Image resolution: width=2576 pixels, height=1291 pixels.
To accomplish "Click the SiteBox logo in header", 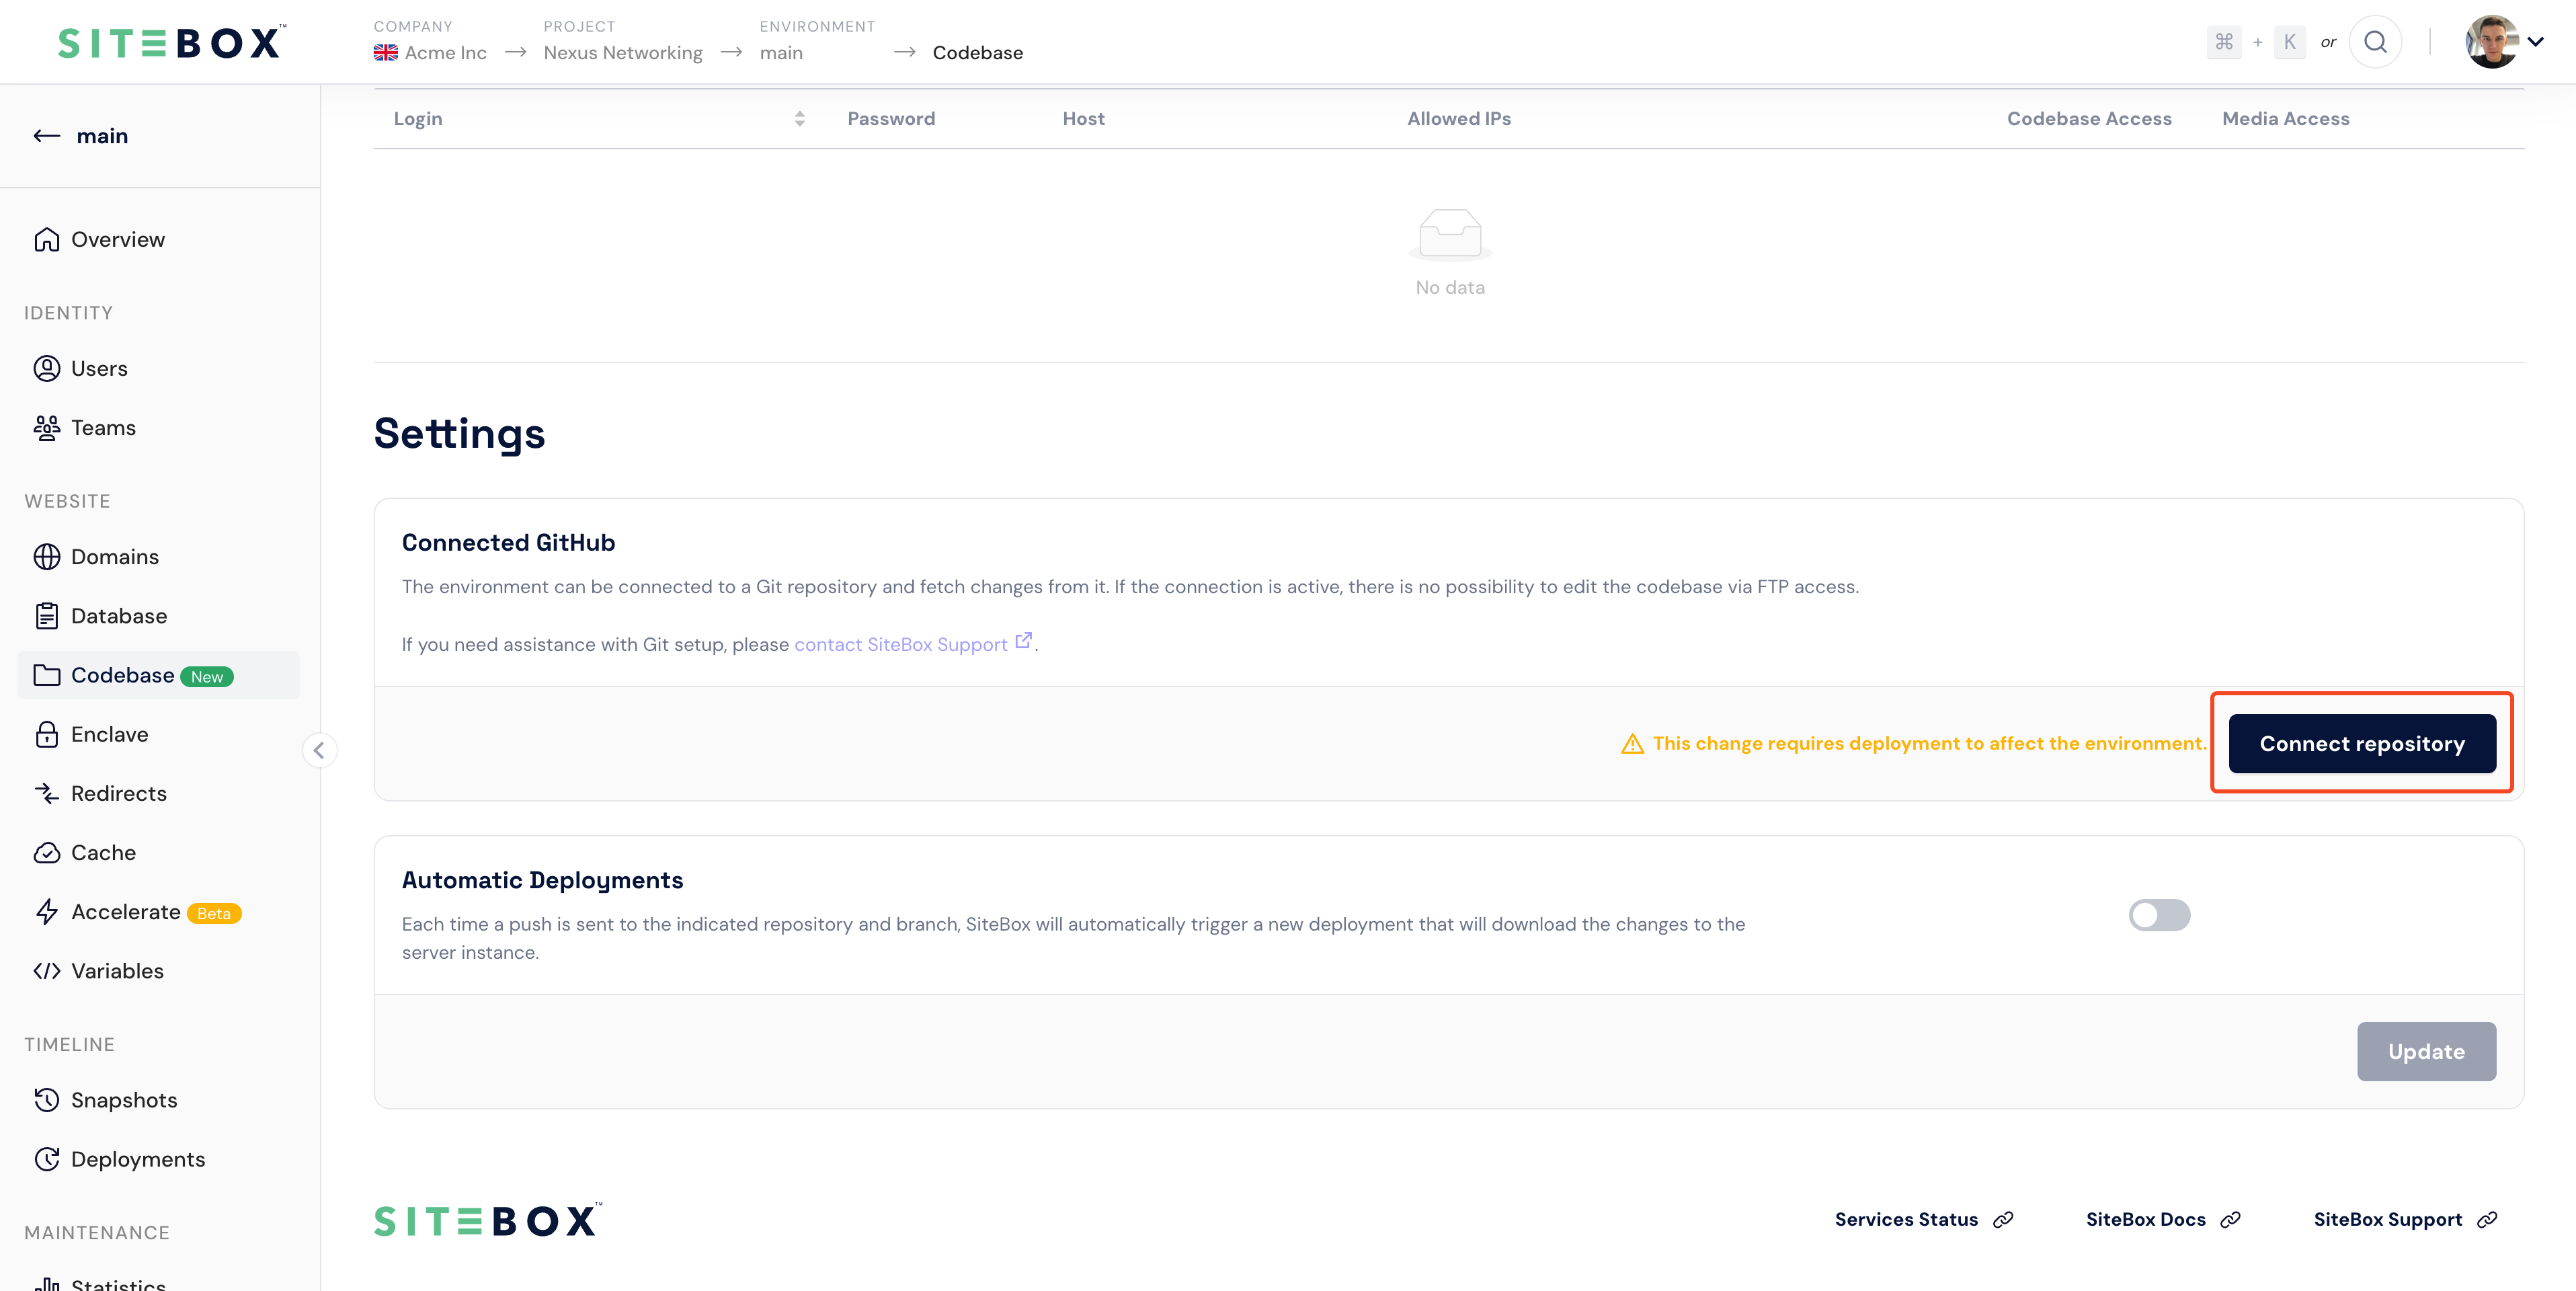I will (x=171, y=42).
